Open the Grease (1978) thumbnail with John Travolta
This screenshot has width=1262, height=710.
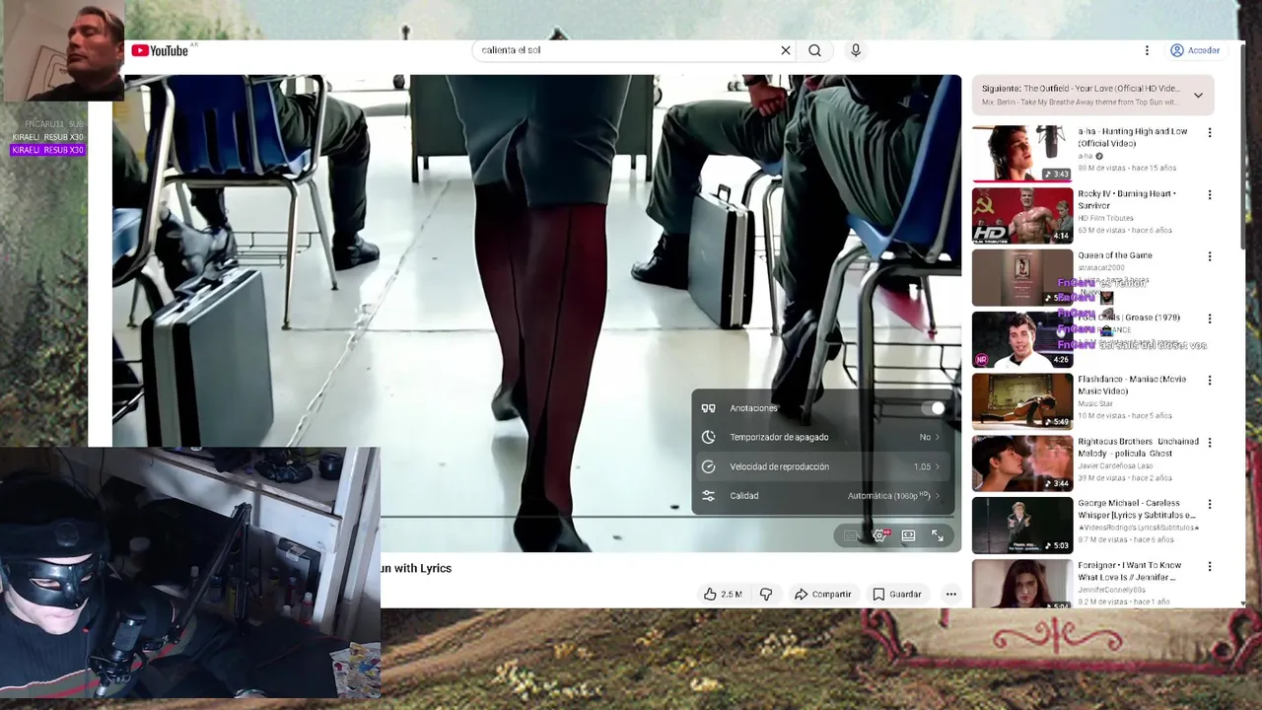[x=1022, y=339]
